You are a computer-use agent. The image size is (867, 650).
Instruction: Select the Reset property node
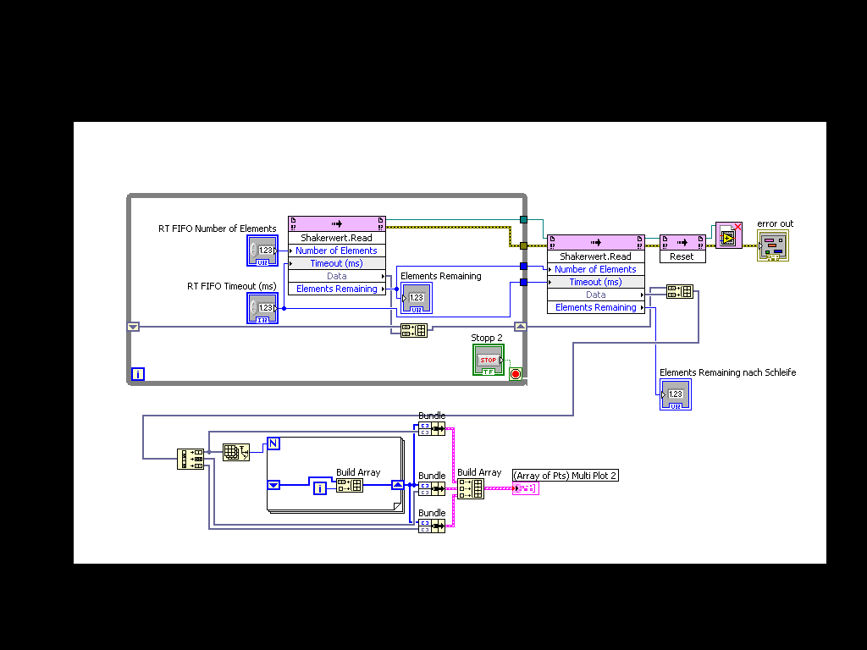click(x=682, y=249)
